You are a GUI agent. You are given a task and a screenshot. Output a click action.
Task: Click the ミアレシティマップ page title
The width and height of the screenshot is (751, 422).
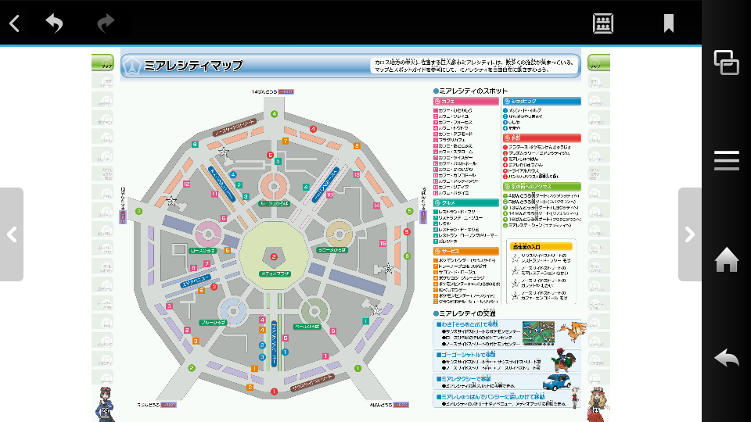[x=193, y=66]
